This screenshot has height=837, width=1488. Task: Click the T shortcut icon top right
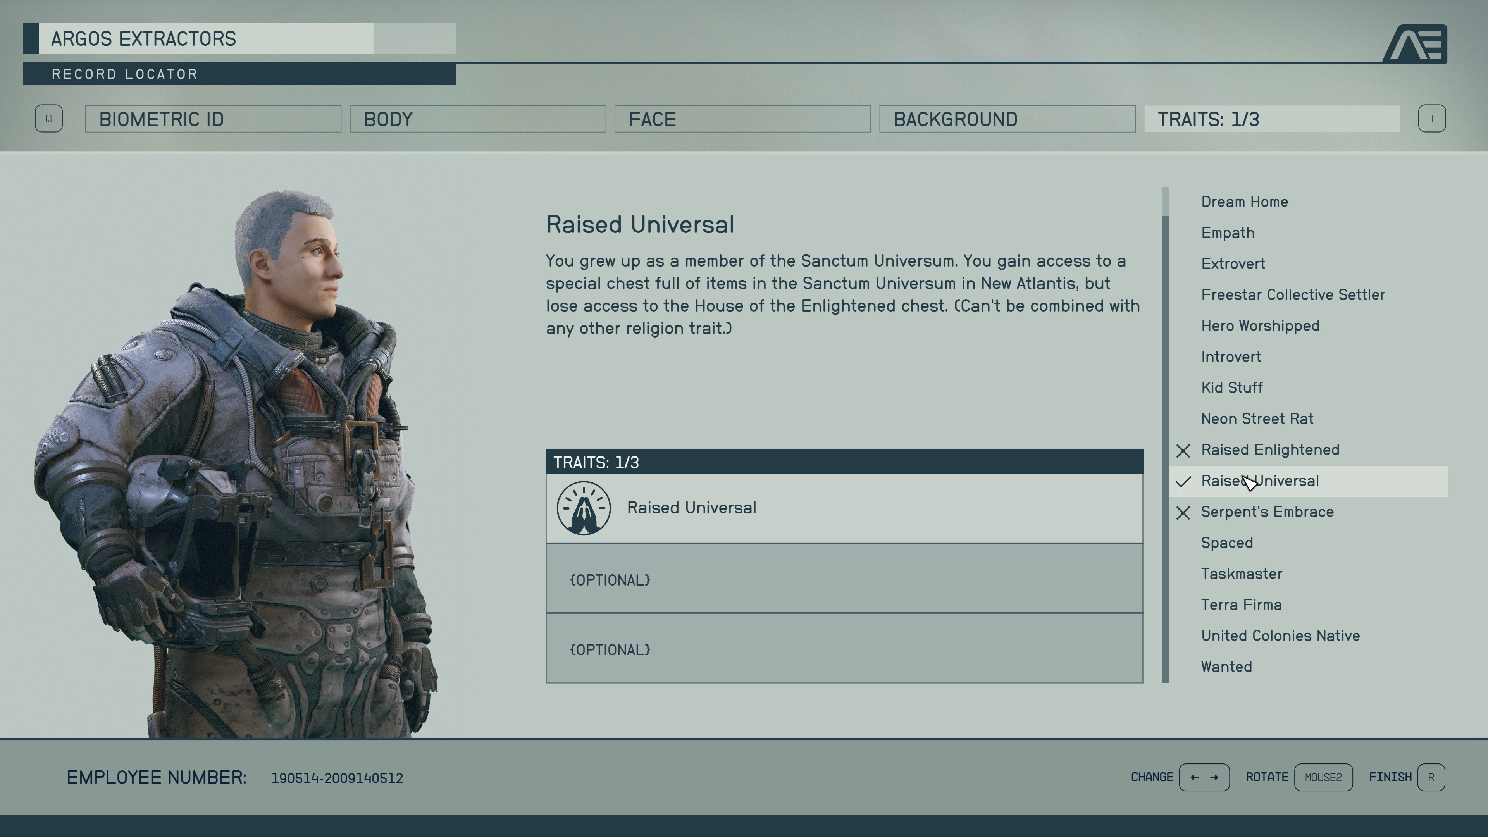1432,119
